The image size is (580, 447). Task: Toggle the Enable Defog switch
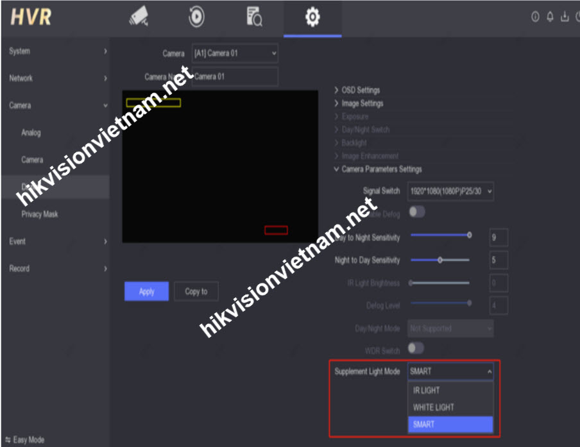pos(417,212)
